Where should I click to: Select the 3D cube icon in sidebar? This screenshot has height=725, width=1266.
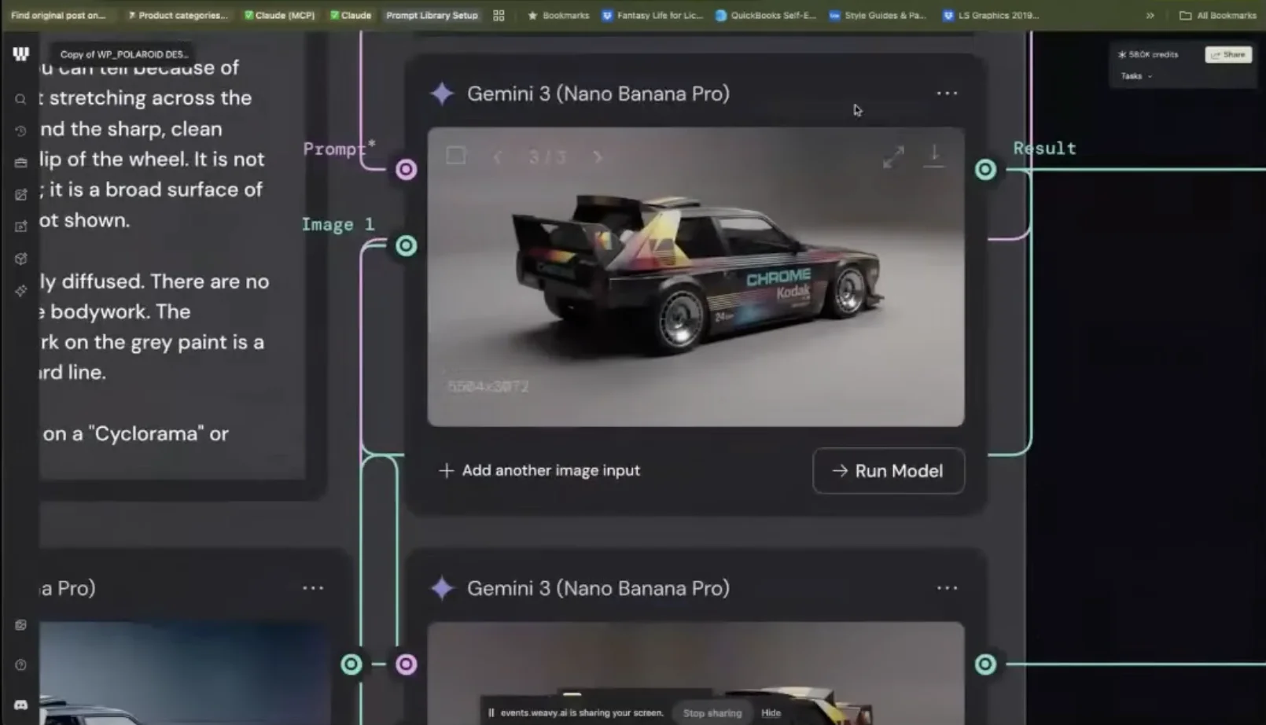point(21,259)
